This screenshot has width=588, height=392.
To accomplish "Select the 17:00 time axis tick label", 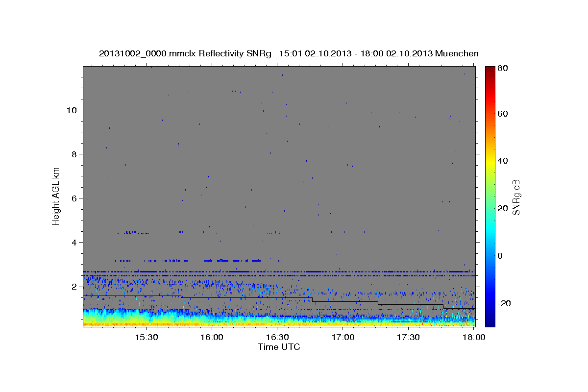I will 343,338.
